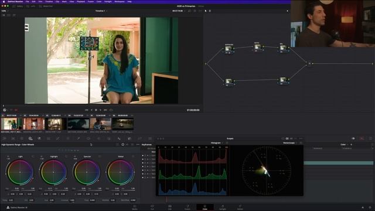Image resolution: width=375 pixels, height=211 pixels.
Task: Open the project manager home icon
Action: point(363,207)
